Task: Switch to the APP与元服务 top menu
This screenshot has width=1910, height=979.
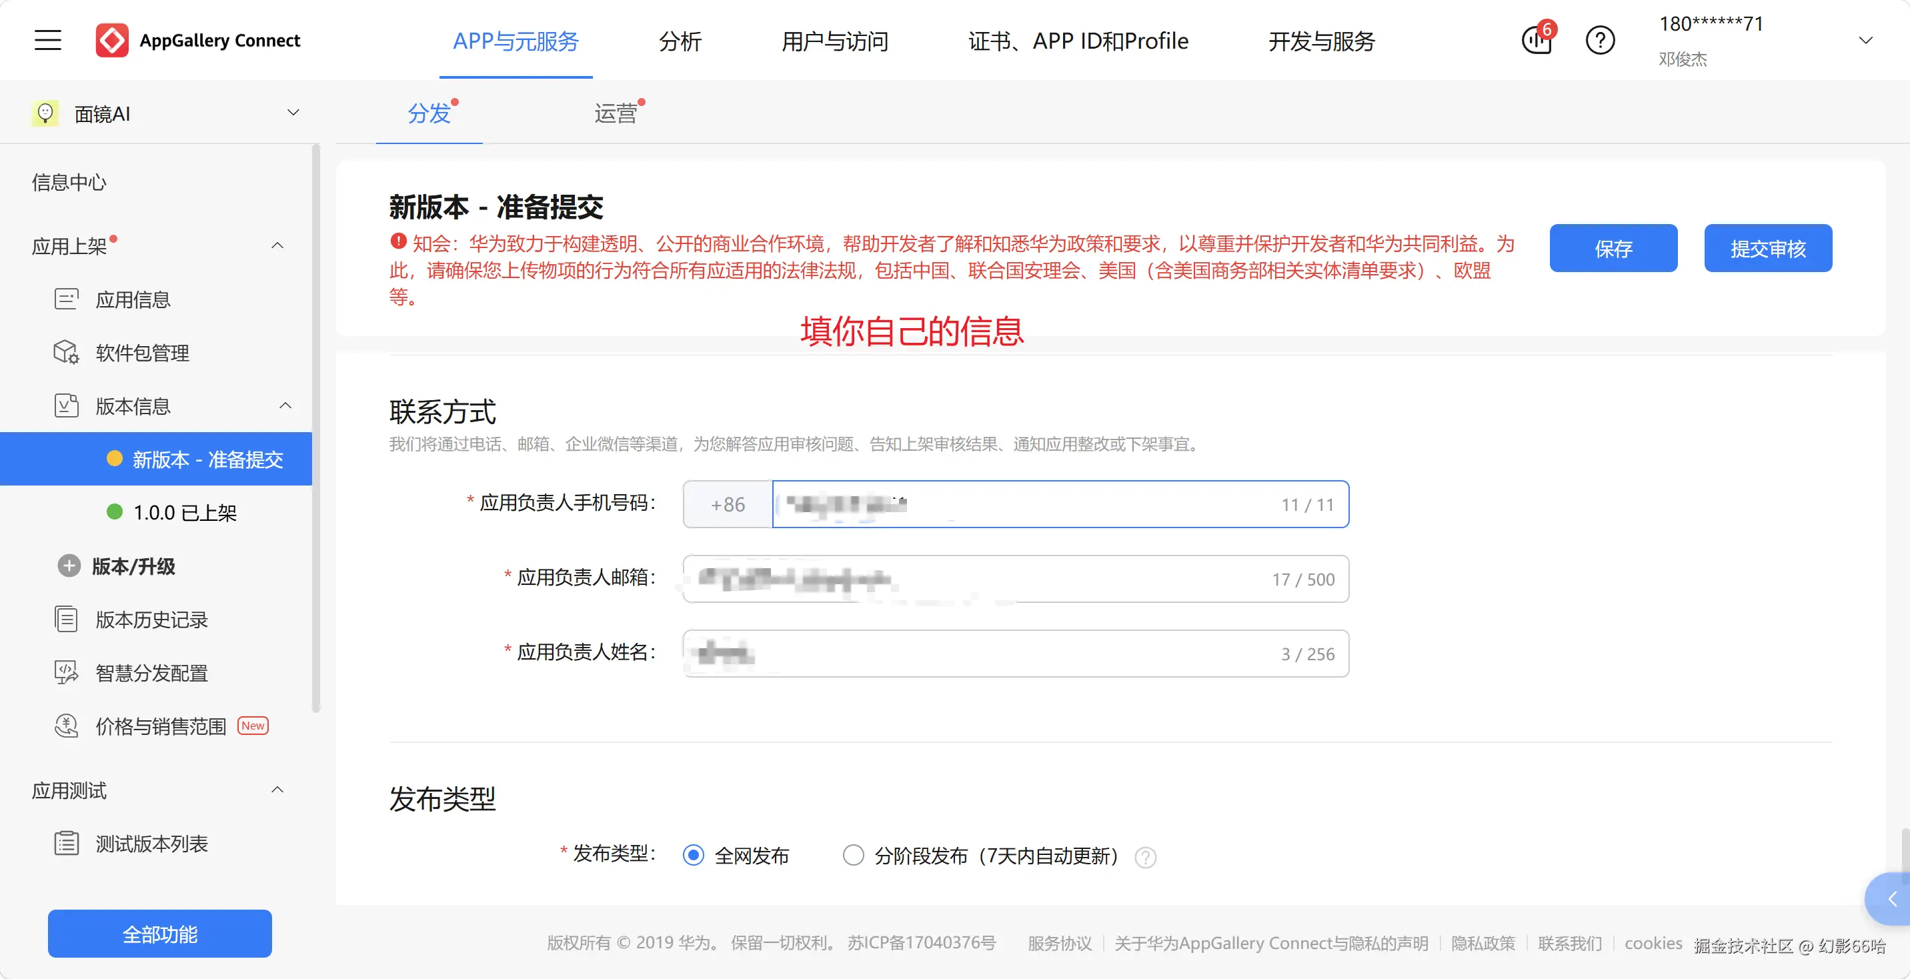Action: point(516,41)
